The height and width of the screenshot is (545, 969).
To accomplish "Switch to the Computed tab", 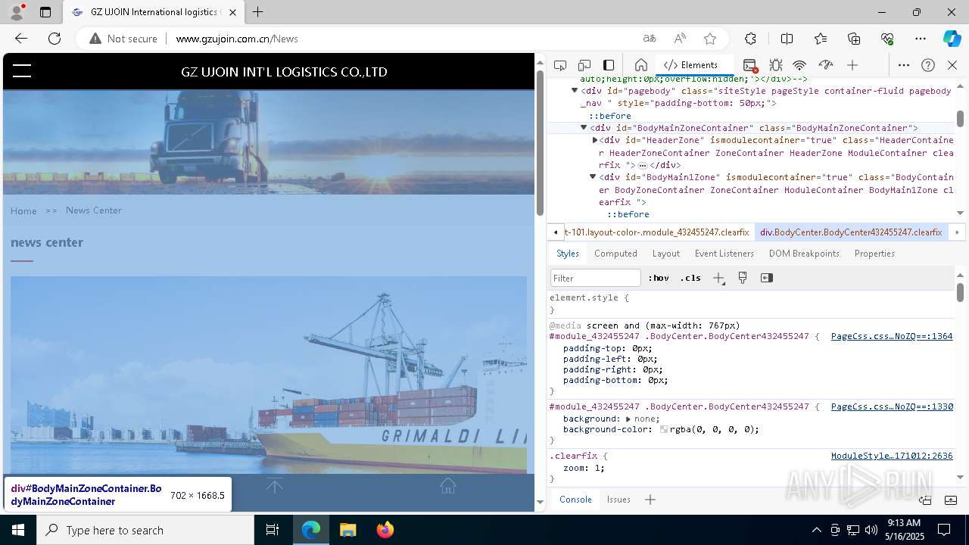I will 615,254.
